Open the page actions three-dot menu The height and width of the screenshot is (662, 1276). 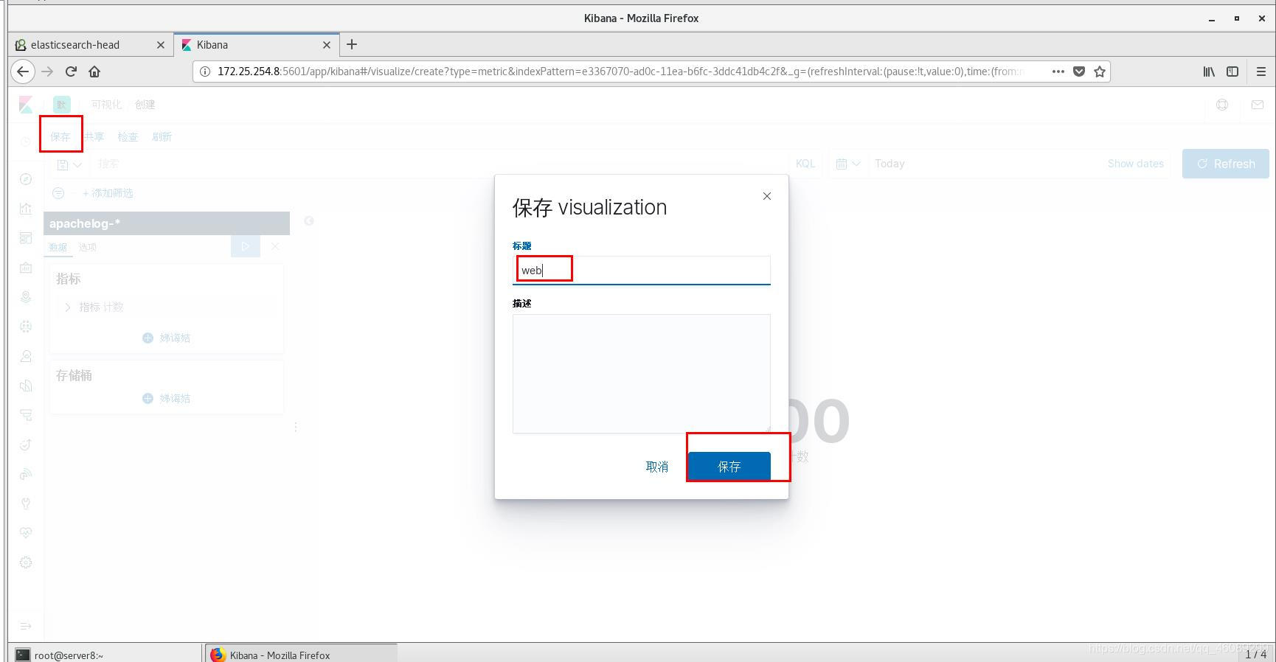point(1058,72)
